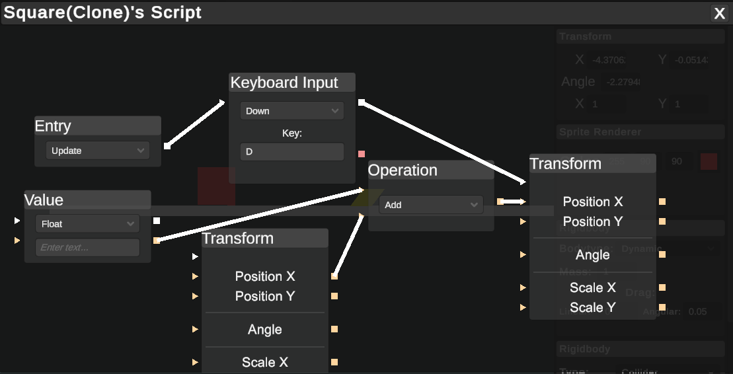733x374 pixels.
Task: Open the Add dropdown in Operation node
Action: pyautogui.click(x=431, y=205)
